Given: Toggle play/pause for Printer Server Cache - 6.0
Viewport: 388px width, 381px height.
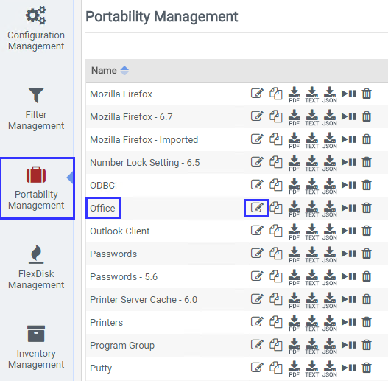Looking at the screenshot, I should (349, 299).
